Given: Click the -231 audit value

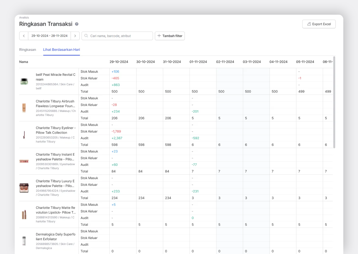Looking at the screenshot, I should coord(195,191).
